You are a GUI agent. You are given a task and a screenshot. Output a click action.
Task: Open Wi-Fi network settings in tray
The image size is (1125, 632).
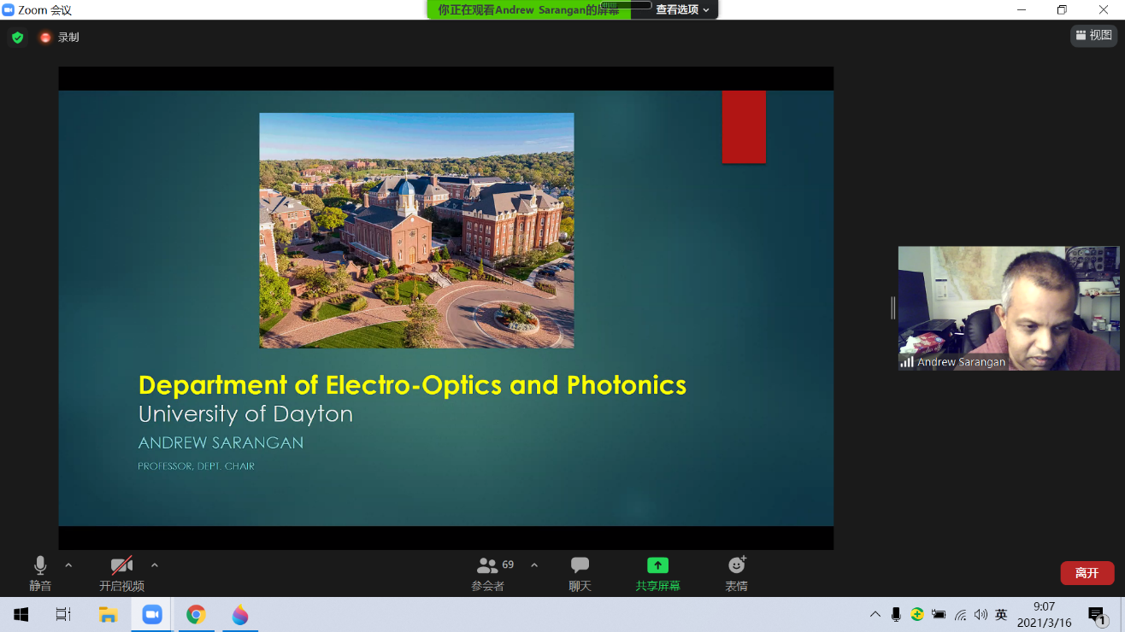pos(960,614)
